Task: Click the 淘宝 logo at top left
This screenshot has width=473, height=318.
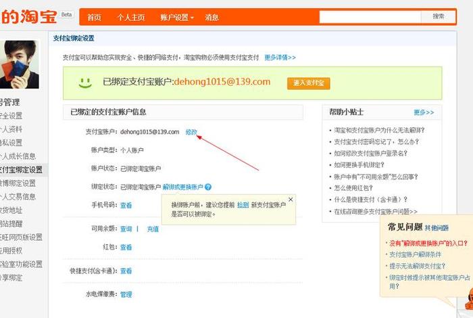Action: pos(28,17)
